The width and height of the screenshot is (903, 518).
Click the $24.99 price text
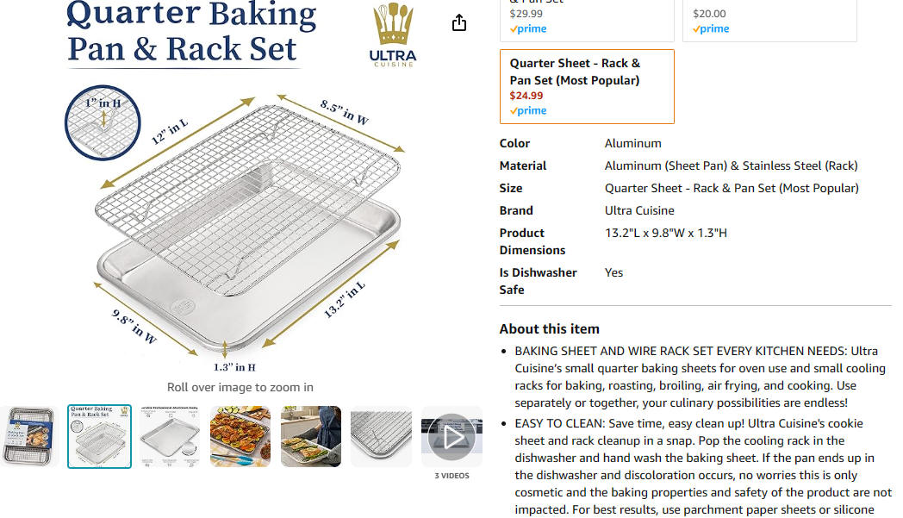pyautogui.click(x=526, y=96)
